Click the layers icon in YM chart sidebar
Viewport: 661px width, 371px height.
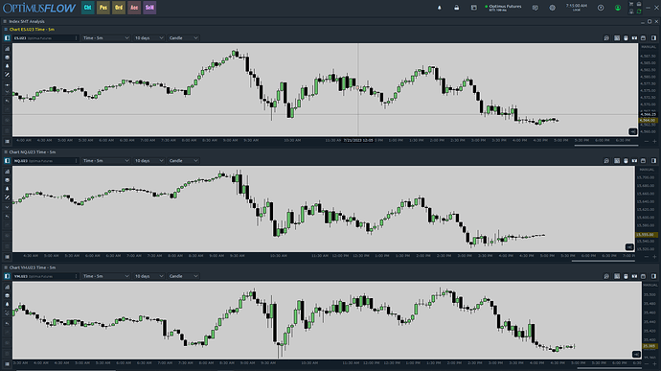tap(7, 295)
